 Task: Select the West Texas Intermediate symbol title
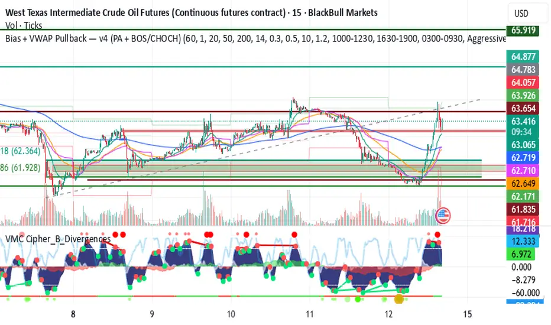(192, 12)
